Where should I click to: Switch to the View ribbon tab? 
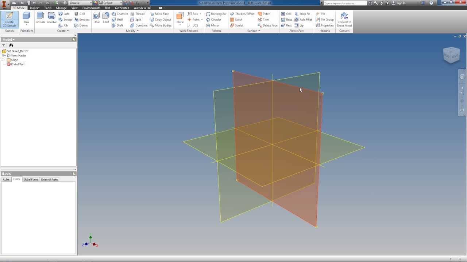coord(74,8)
